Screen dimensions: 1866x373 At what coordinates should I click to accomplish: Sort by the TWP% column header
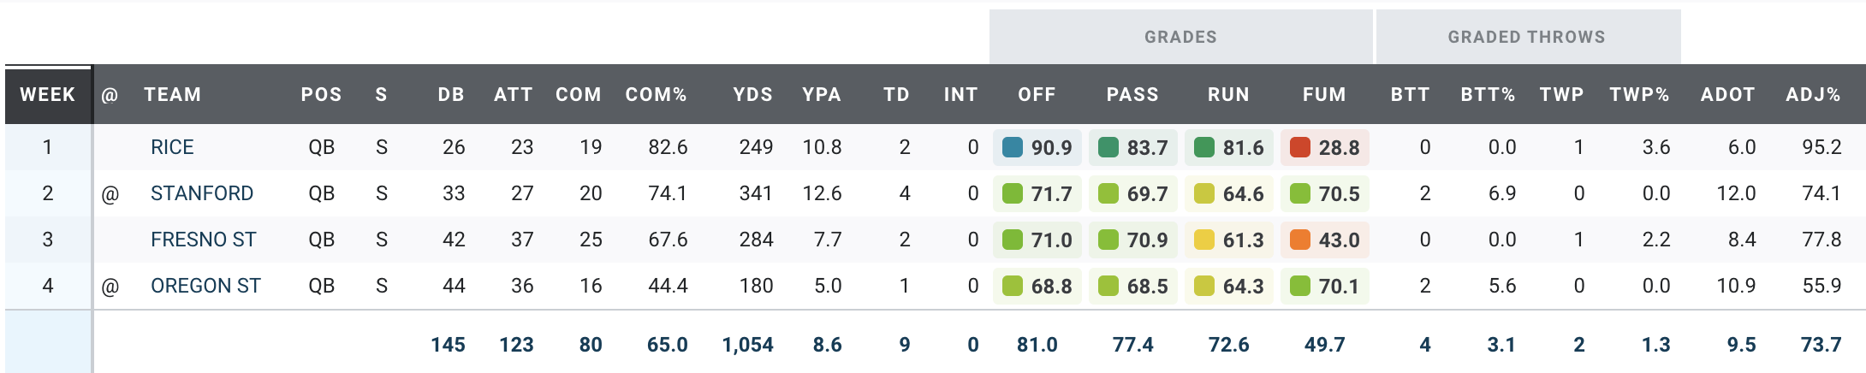1639,95
